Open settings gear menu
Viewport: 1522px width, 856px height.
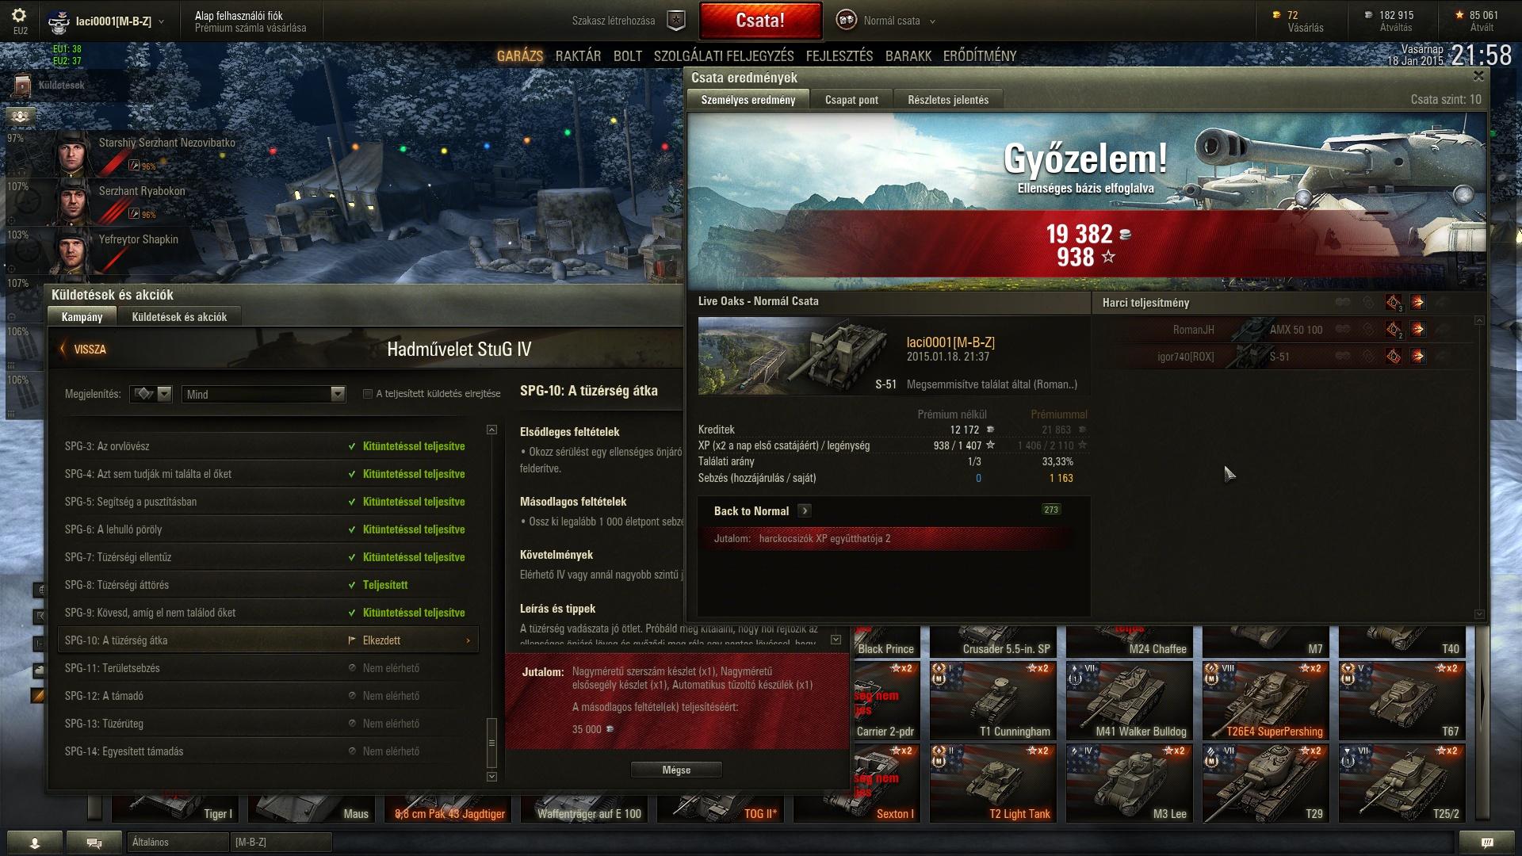pos(20,16)
